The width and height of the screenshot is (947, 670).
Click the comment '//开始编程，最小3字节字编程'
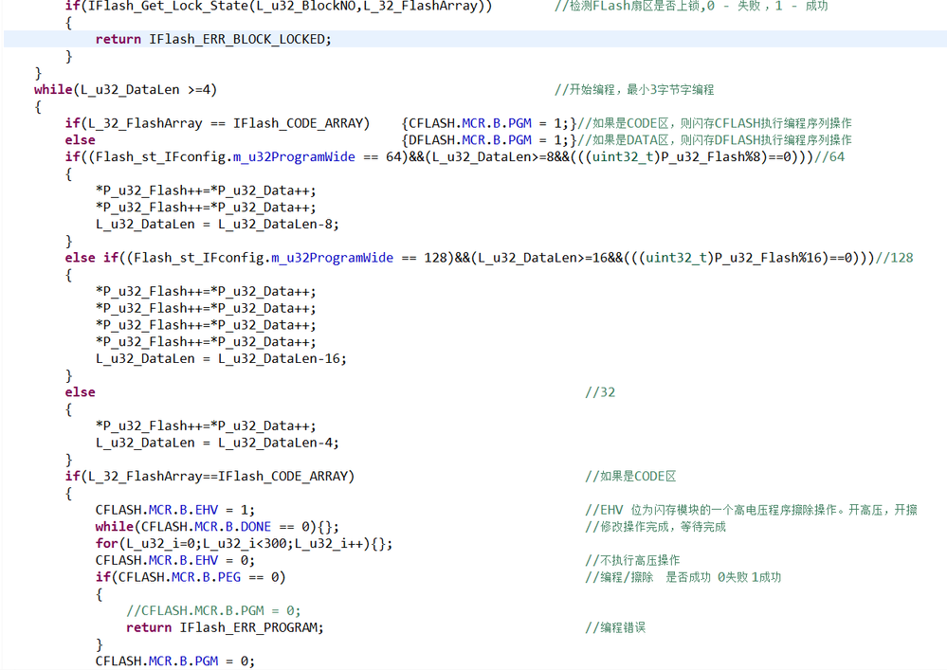click(x=634, y=90)
